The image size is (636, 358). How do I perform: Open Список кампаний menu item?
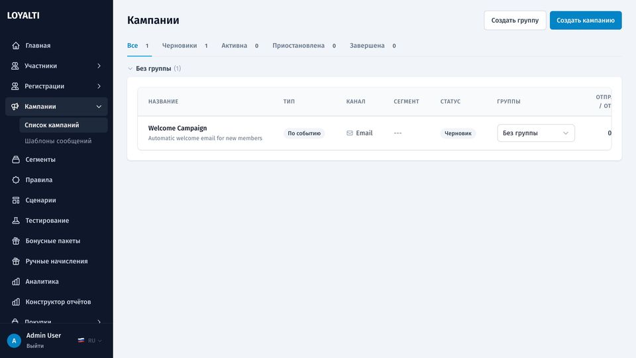(x=64, y=125)
